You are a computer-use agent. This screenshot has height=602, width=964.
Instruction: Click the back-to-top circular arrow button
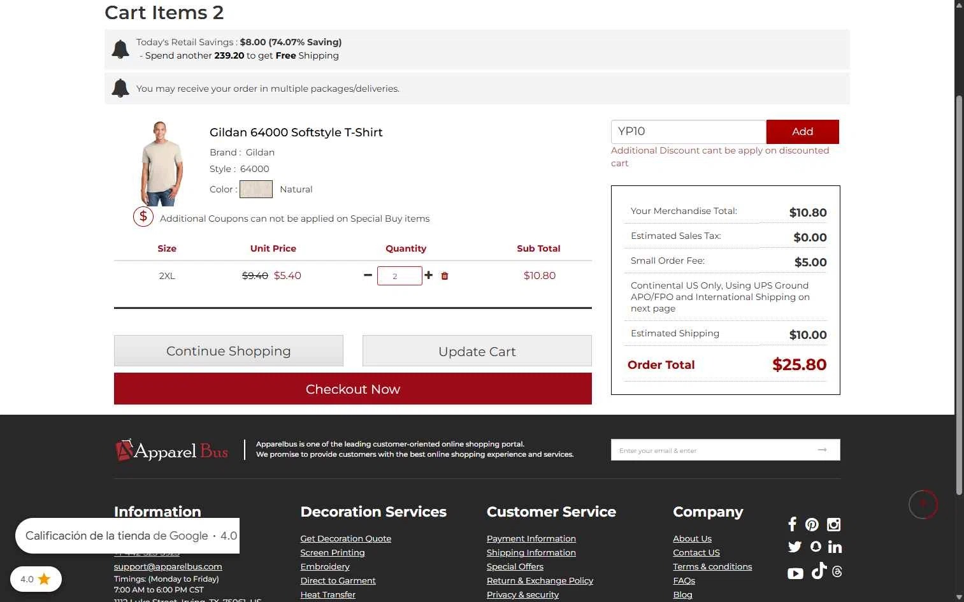[923, 505]
